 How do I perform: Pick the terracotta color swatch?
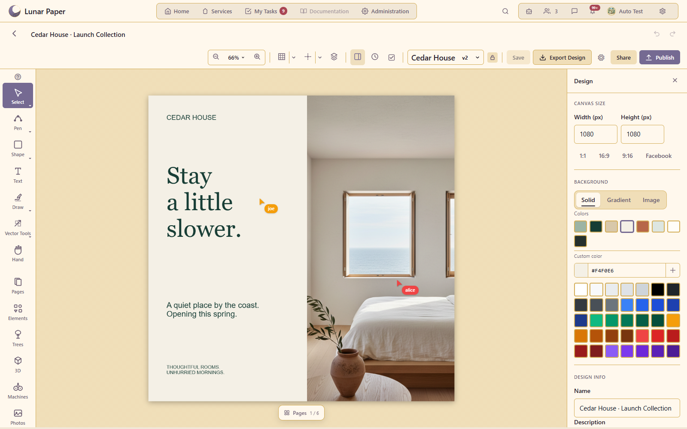pyautogui.click(x=643, y=227)
